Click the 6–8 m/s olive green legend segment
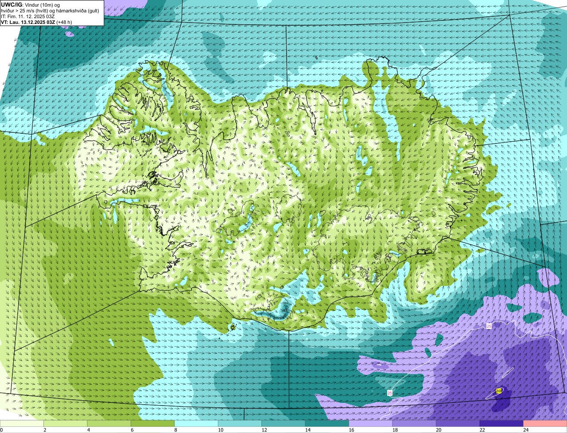Viewport: 567px width, 433px height. 153,423
